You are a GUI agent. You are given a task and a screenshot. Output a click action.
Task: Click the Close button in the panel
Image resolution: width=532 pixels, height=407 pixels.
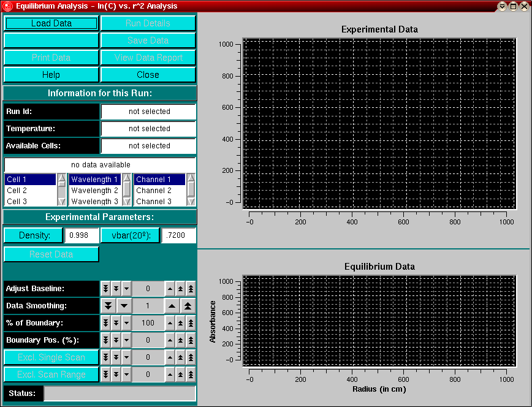click(x=148, y=75)
